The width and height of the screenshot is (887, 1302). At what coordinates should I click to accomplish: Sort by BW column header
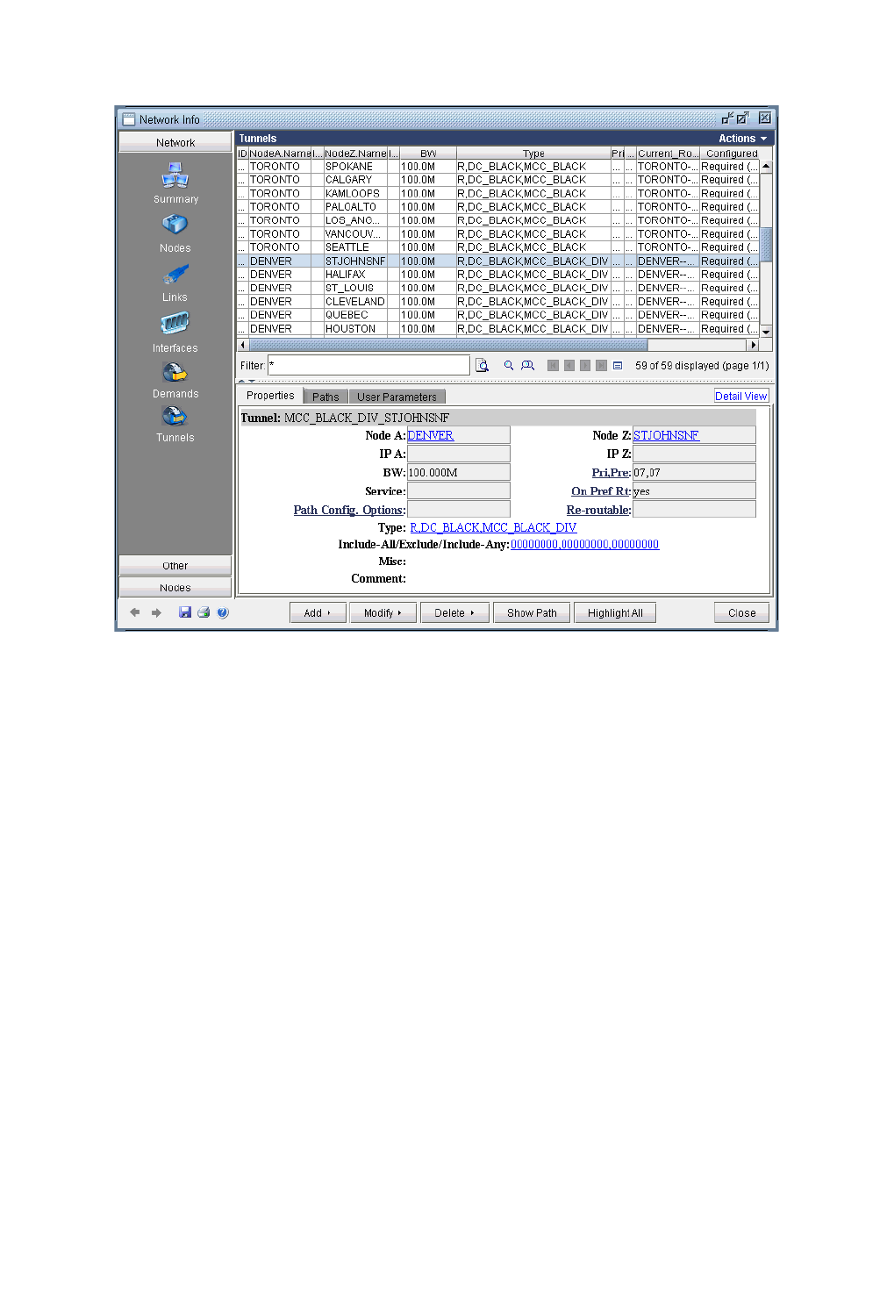coord(428,153)
